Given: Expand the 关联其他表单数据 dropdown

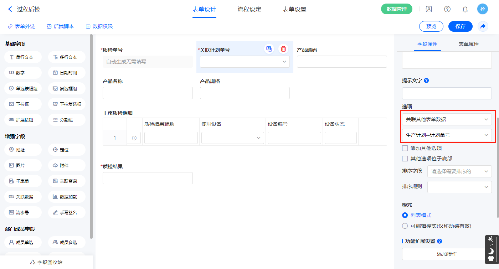Looking at the screenshot, I should click(447, 119).
